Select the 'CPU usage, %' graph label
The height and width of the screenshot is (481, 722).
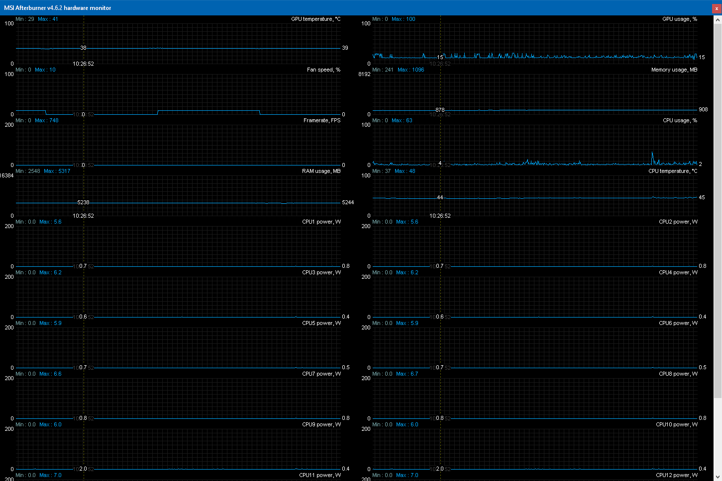click(x=680, y=121)
